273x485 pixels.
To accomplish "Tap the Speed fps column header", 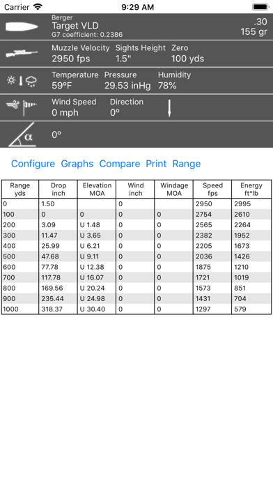I will pyautogui.click(x=212, y=190).
